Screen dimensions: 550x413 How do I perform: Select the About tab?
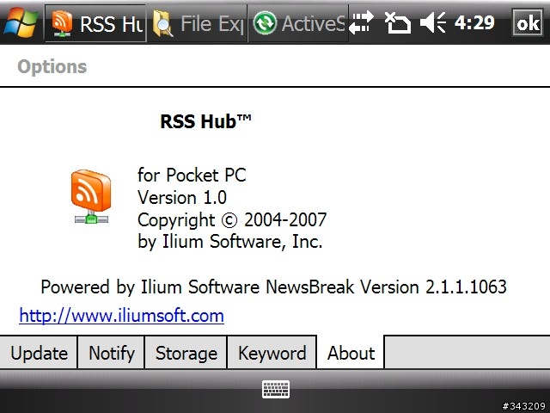351,353
